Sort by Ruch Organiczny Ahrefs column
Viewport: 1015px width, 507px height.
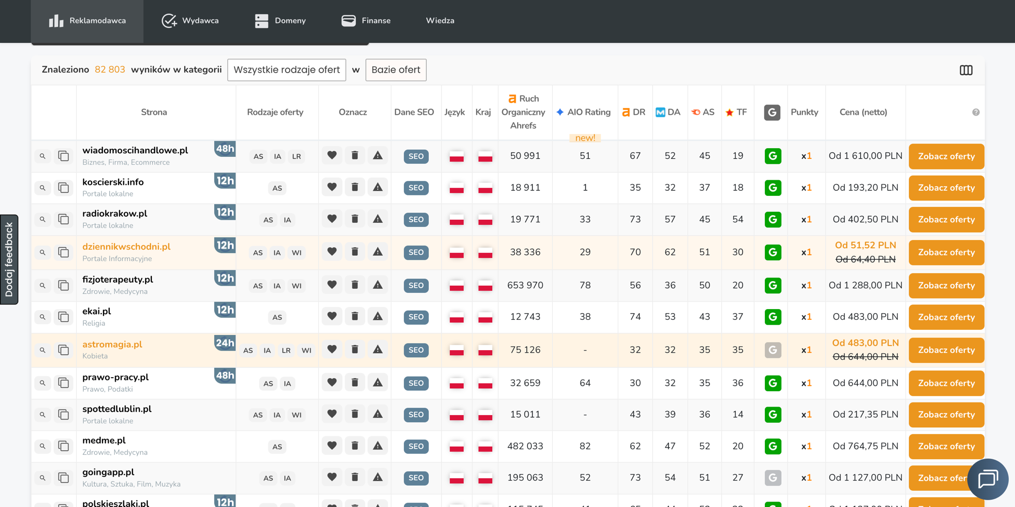[523, 112]
